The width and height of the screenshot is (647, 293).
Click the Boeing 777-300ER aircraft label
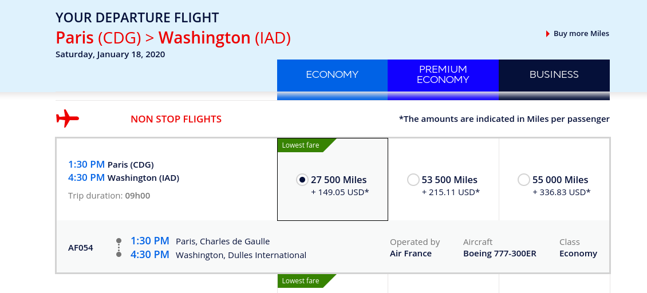[499, 254]
